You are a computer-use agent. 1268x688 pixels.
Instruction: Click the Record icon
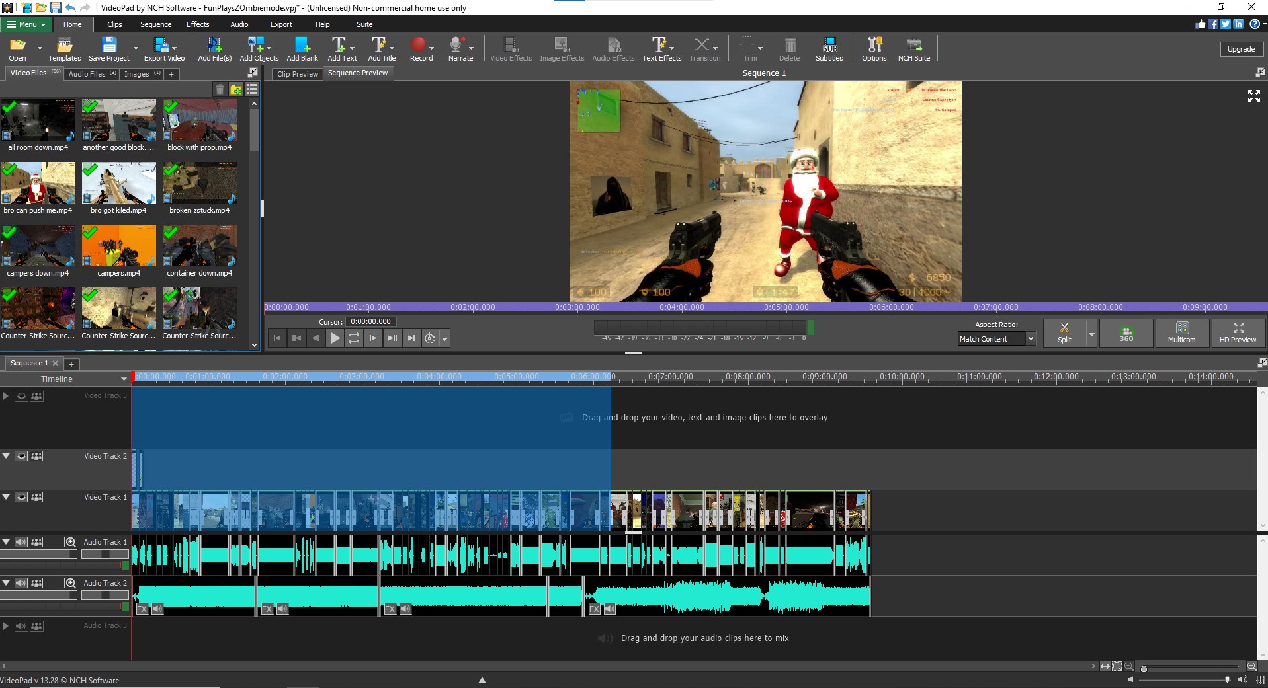pos(418,45)
